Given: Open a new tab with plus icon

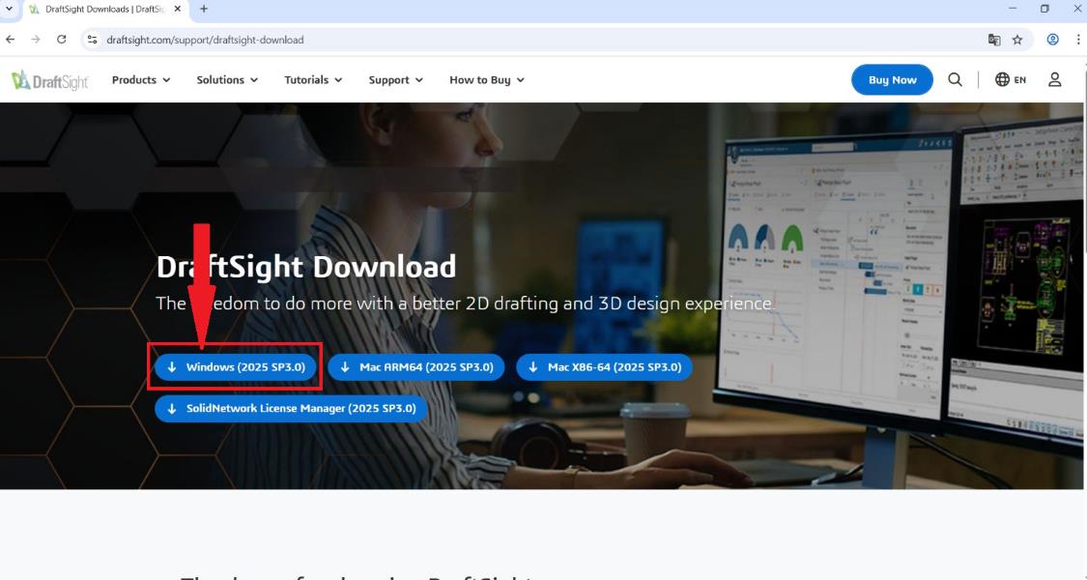Looking at the screenshot, I should (x=204, y=9).
